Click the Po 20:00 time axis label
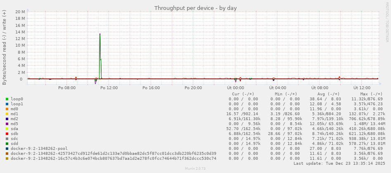The width and height of the screenshot is (391, 173). click(x=193, y=88)
